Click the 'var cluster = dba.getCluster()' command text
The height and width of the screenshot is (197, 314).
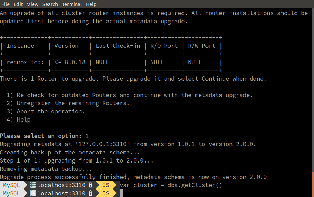[171, 185]
